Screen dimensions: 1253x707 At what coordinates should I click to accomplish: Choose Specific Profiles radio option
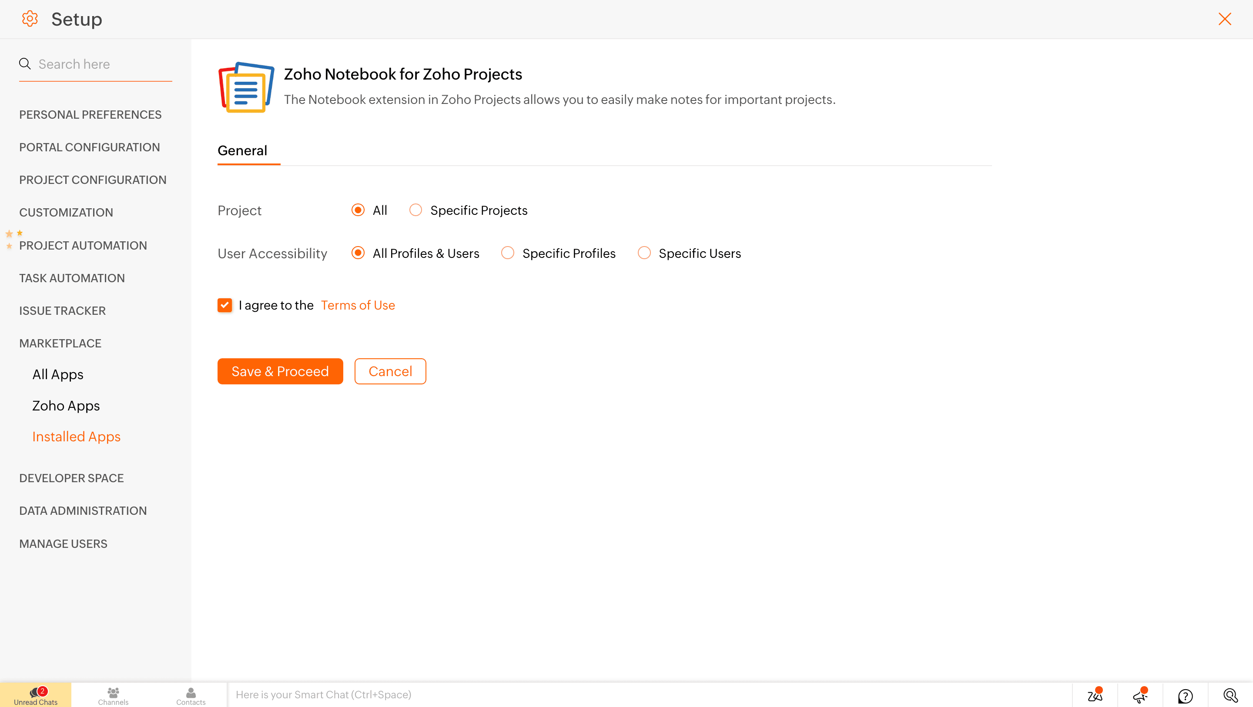point(507,253)
